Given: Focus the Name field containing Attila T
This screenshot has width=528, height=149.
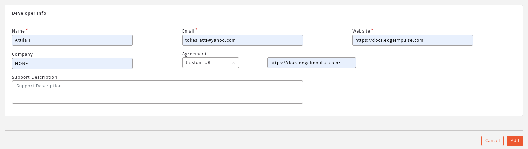Looking at the screenshot, I should (72, 40).
